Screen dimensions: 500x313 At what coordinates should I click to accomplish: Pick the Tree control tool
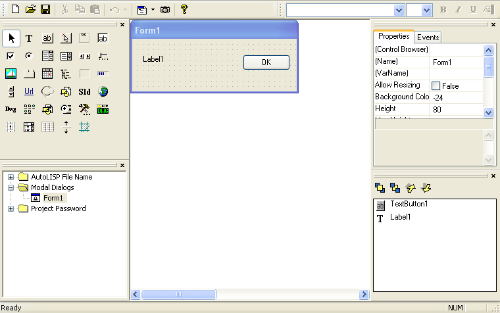coord(66,74)
